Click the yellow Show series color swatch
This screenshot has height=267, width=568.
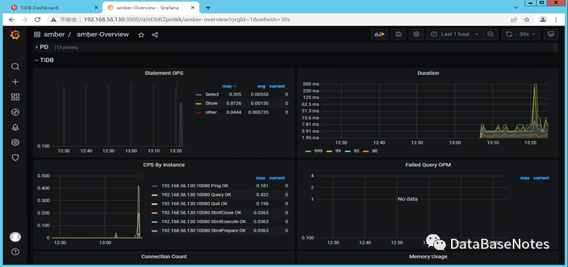pos(199,104)
